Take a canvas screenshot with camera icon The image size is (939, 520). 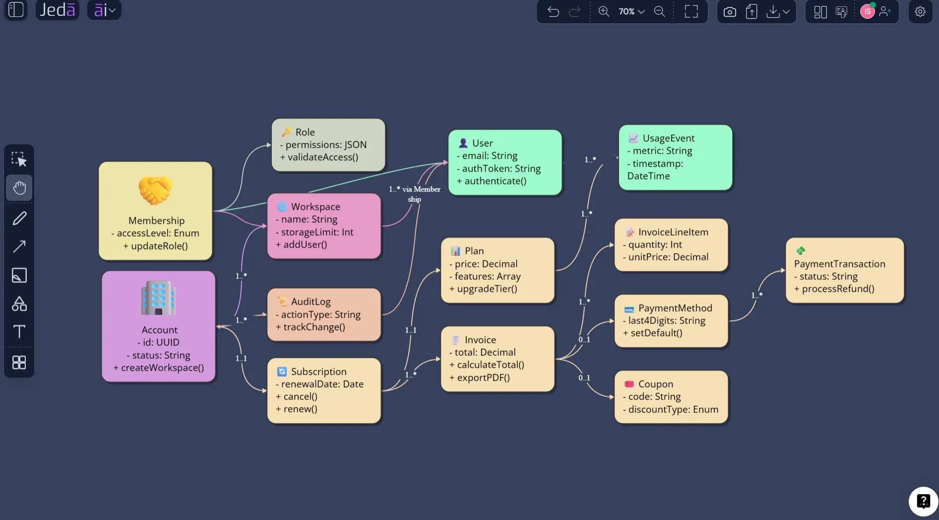[x=730, y=11]
